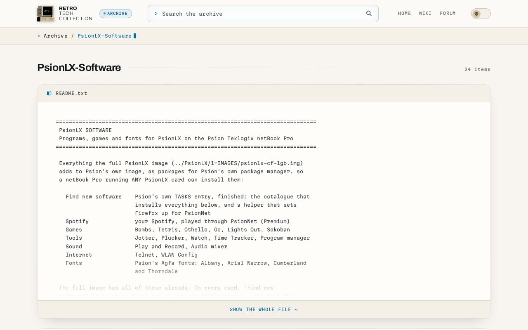
Task: Click the Play and Record, Audio mixer text
Action: coord(181,247)
